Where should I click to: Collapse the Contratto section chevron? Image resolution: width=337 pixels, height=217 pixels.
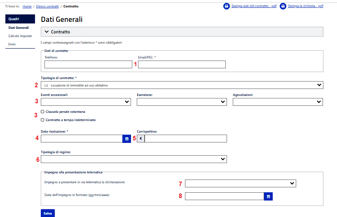pyautogui.click(x=47, y=32)
